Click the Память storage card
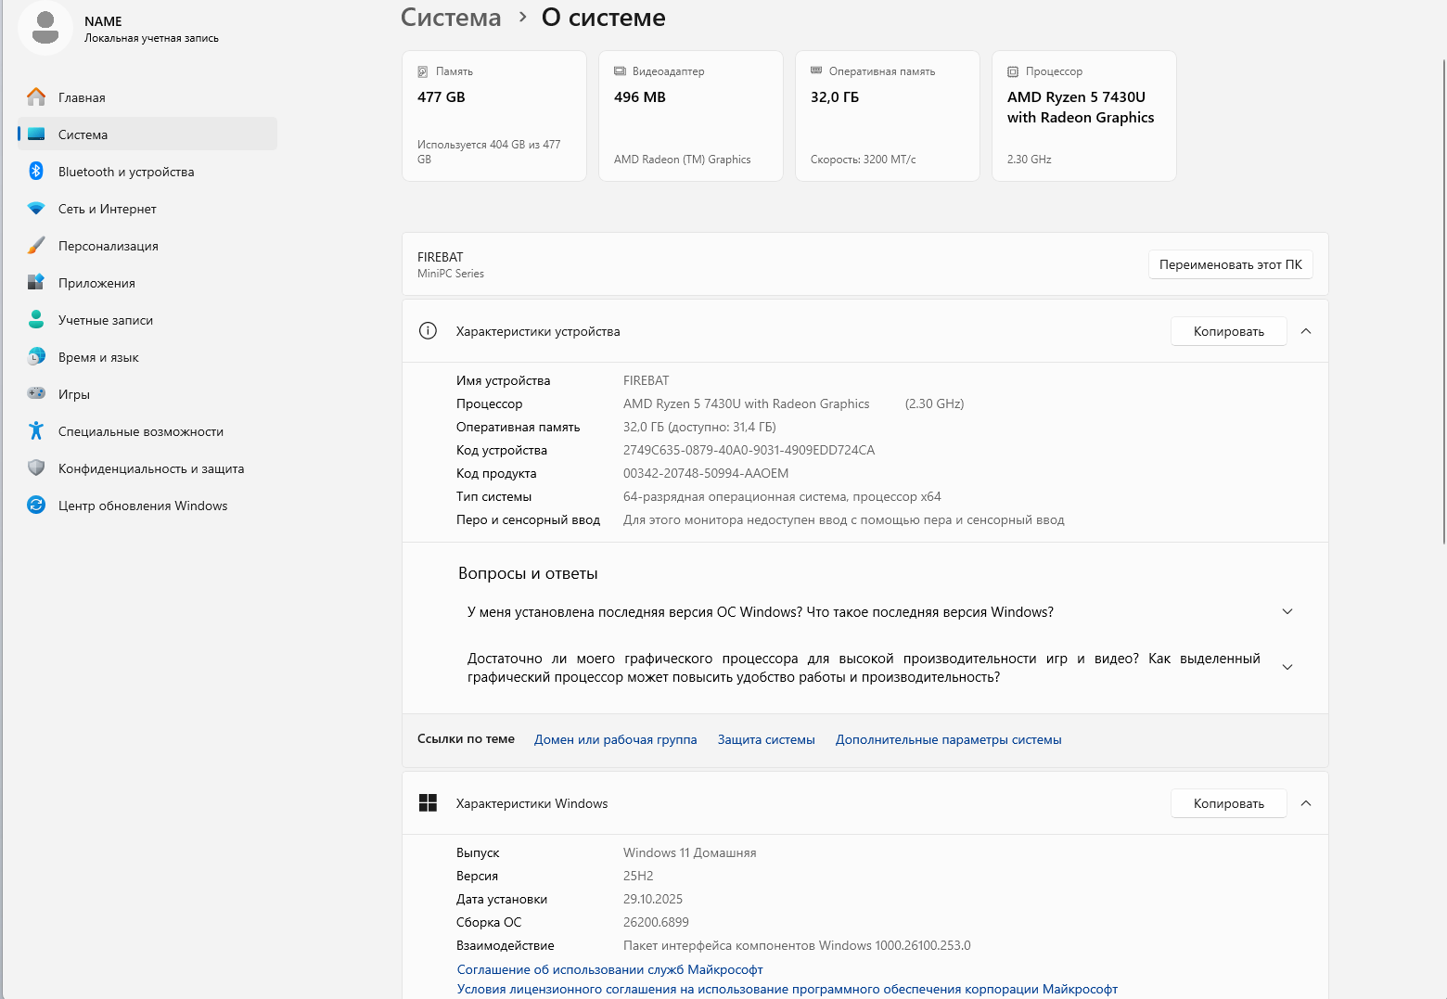Screen dimensions: 1447x999 click(494, 116)
